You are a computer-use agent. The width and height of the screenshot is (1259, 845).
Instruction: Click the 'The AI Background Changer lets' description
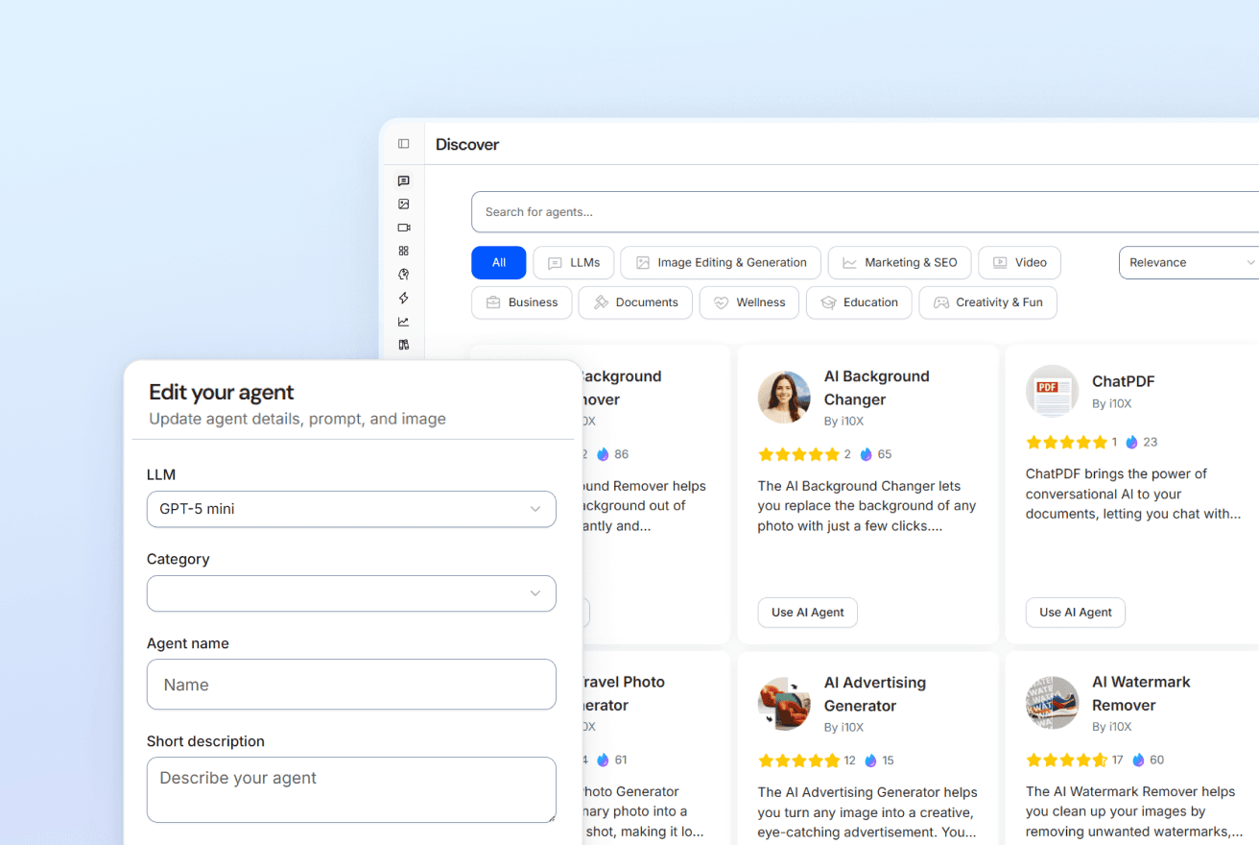pyautogui.click(x=867, y=506)
